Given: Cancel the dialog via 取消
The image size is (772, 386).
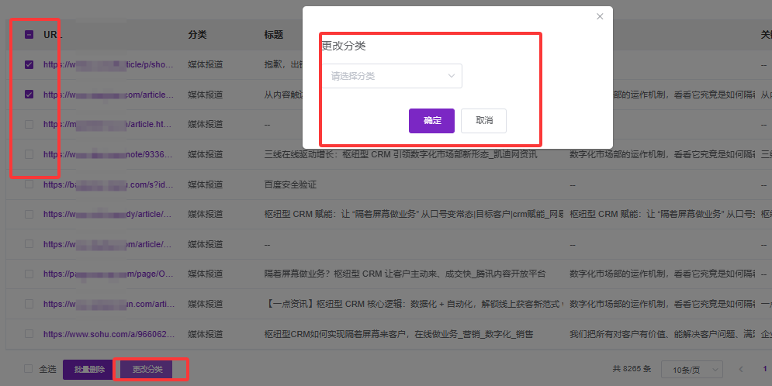Looking at the screenshot, I should pos(483,121).
